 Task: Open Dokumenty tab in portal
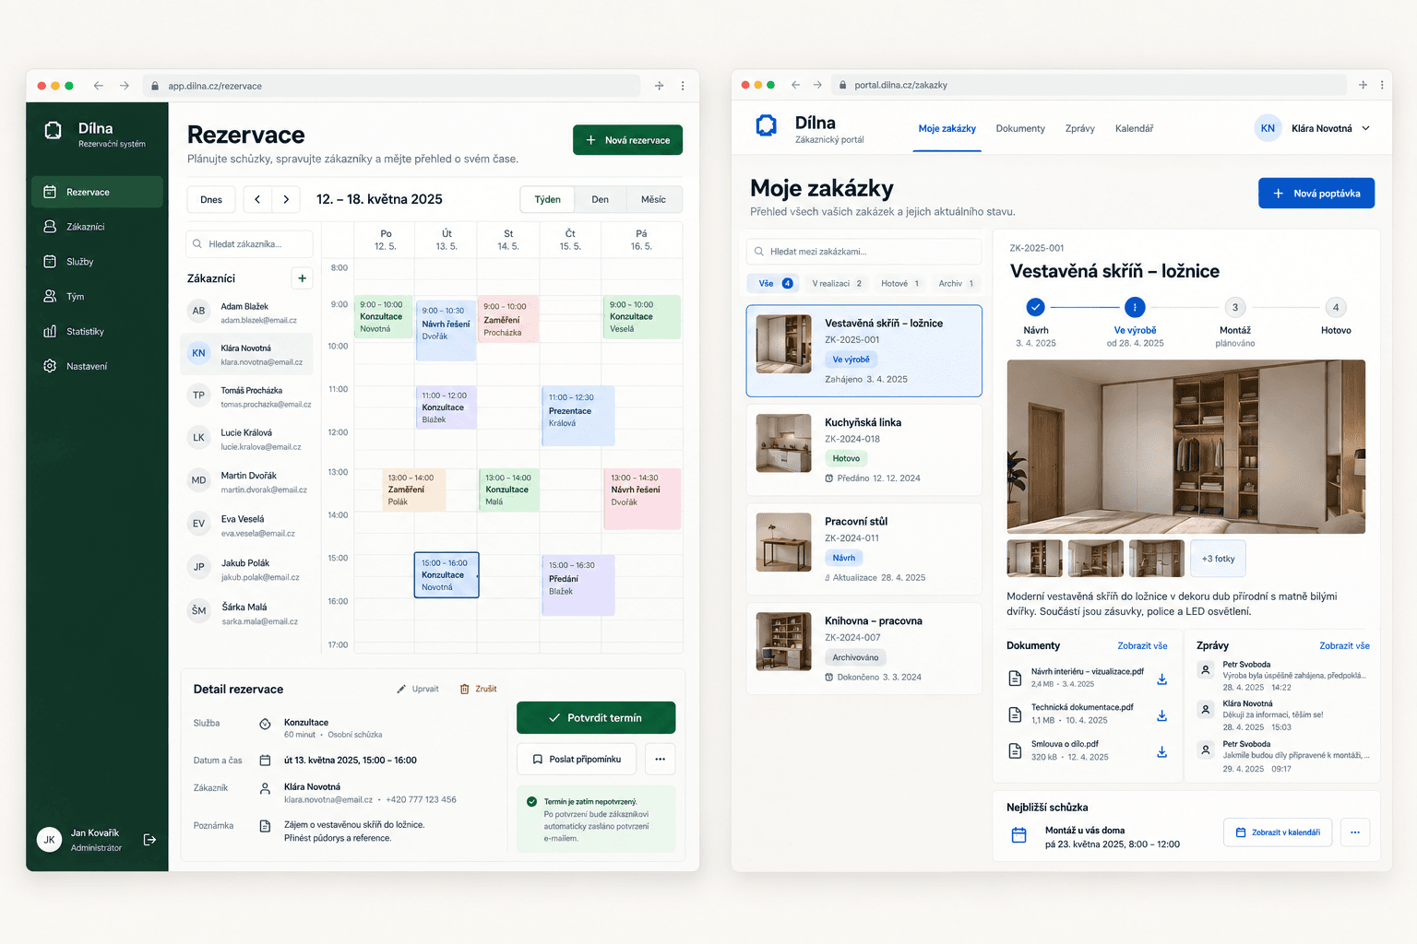pos(1020,129)
